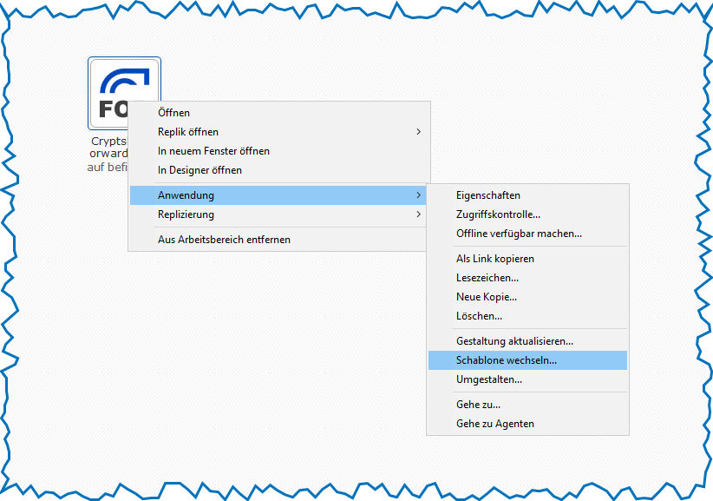The height and width of the screenshot is (501, 713).
Task: Select Öffnen in the context menu
Action: click(x=173, y=113)
